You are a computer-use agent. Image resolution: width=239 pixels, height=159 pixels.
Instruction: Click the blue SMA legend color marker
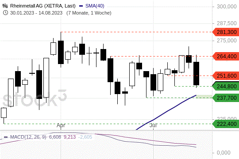pos(81,6)
